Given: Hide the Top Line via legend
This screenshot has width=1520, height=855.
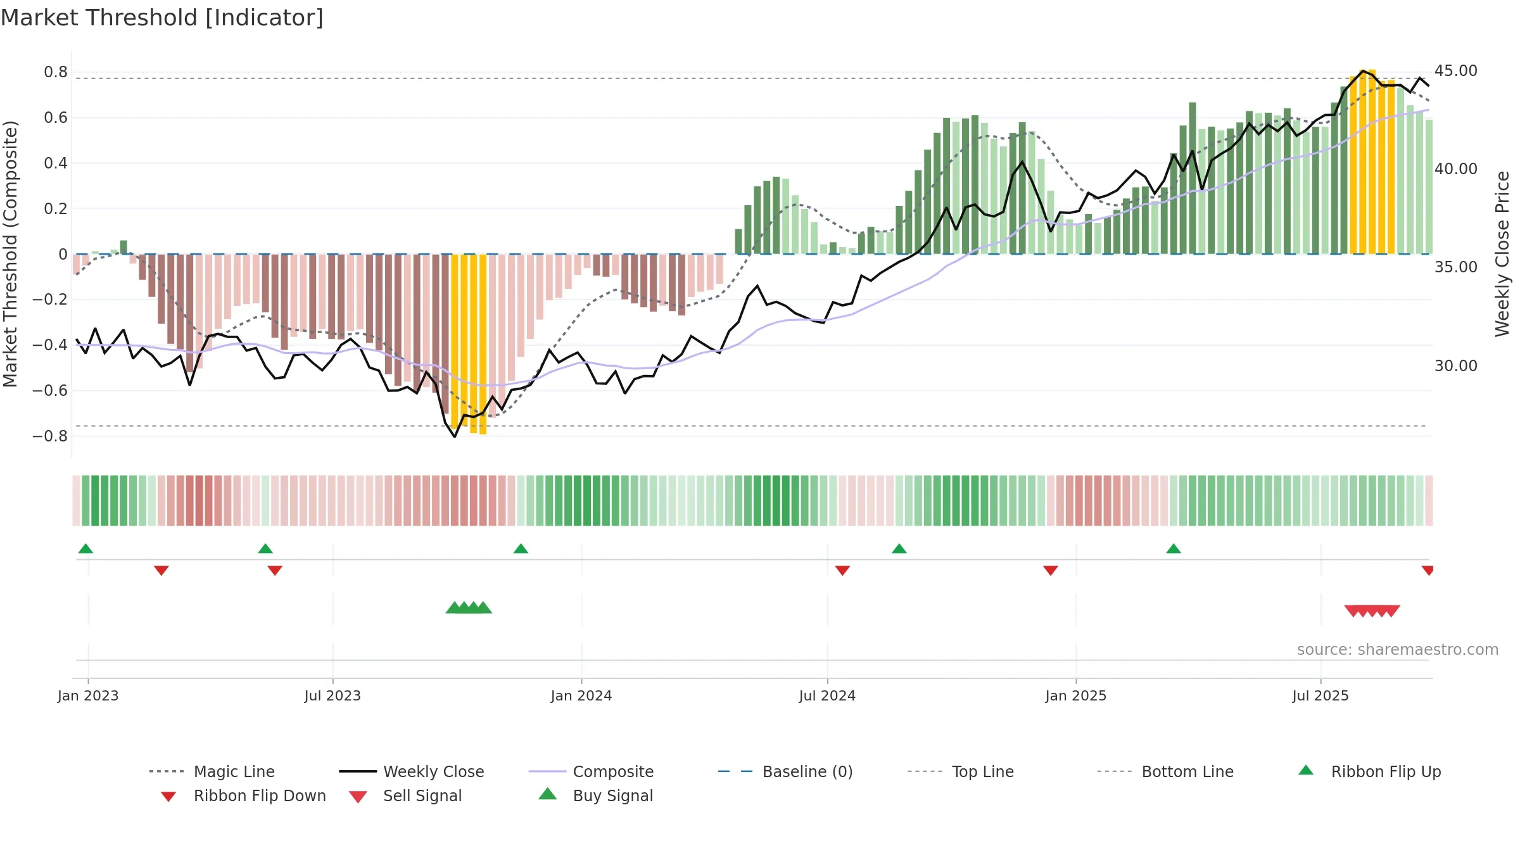Looking at the screenshot, I should pos(960,771).
